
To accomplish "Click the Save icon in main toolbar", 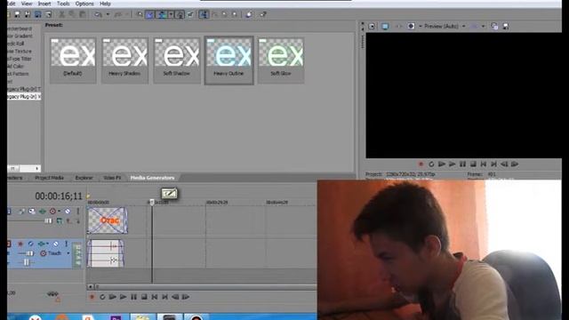I will 17,14.
